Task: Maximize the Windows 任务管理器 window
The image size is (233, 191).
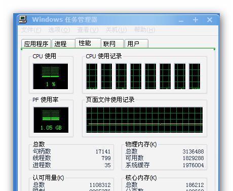Action: 196,20
